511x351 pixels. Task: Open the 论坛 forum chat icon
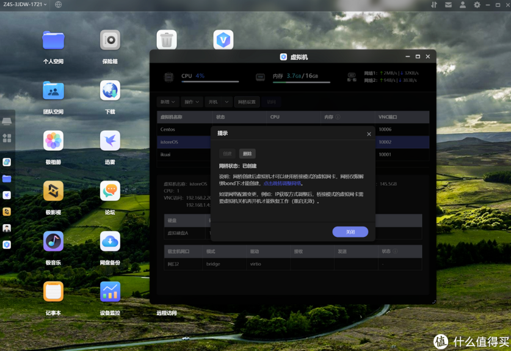[x=110, y=191]
